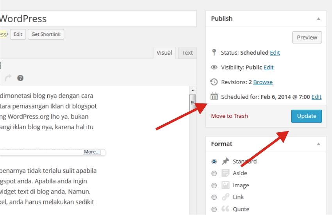Click the Preview button

coord(307,37)
